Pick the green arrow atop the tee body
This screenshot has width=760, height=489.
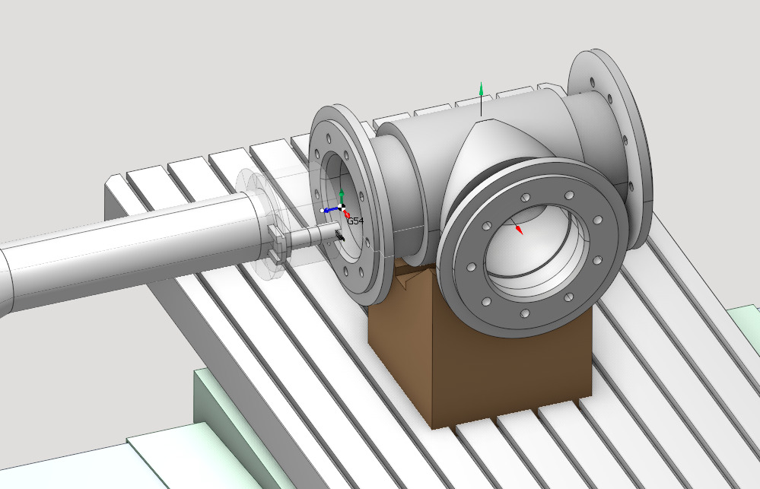(480, 90)
